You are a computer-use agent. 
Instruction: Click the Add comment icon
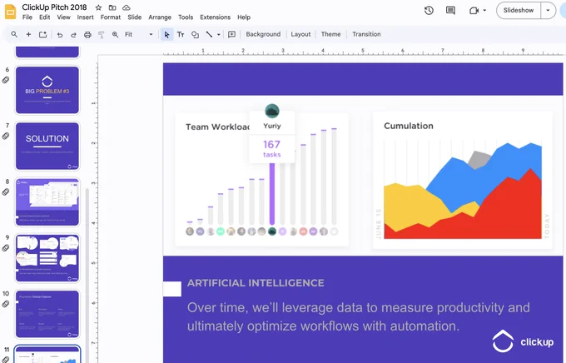[x=231, y=35]
